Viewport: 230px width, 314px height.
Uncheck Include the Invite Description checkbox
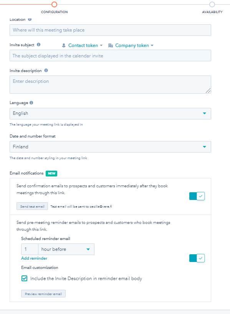(x=24, y=279)
